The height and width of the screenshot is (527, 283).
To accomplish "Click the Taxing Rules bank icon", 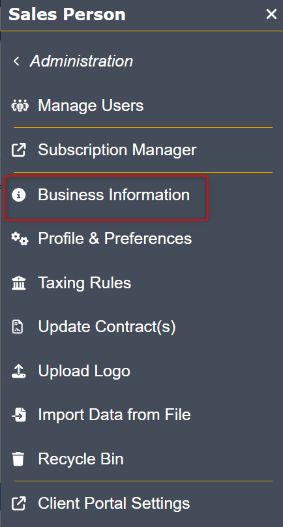I will click(18, 283).
